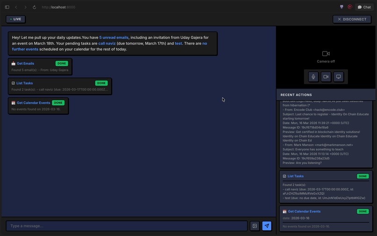The height and width of the screenshot is (236, 377).
Task: Open the 'test' task link in the message
Action: tap(178, 44)
